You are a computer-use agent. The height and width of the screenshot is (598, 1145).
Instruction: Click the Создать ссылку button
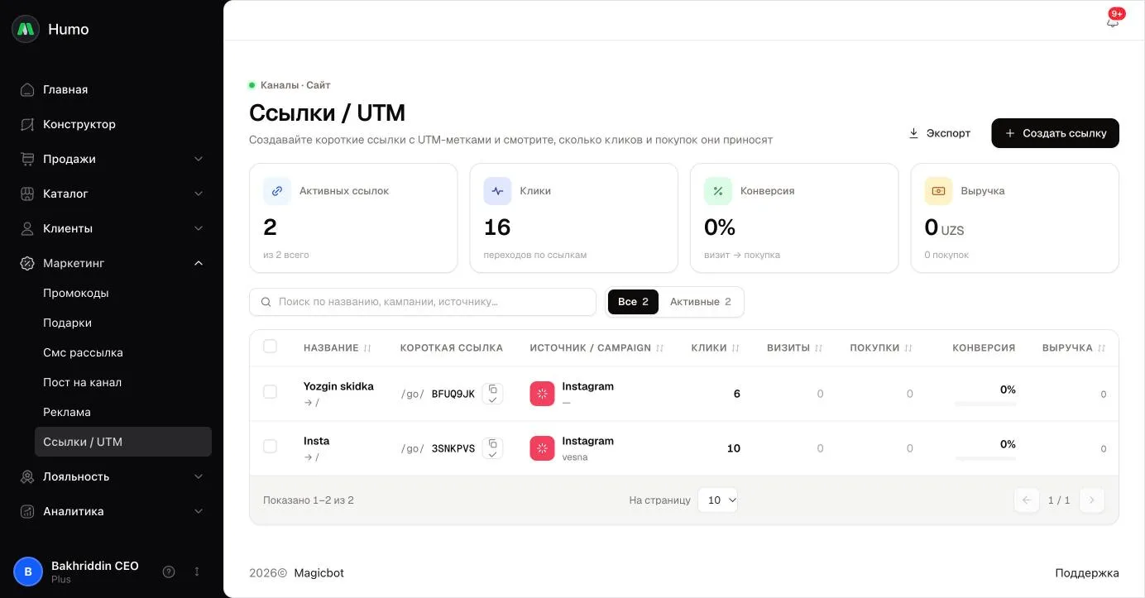[1055, 133]
